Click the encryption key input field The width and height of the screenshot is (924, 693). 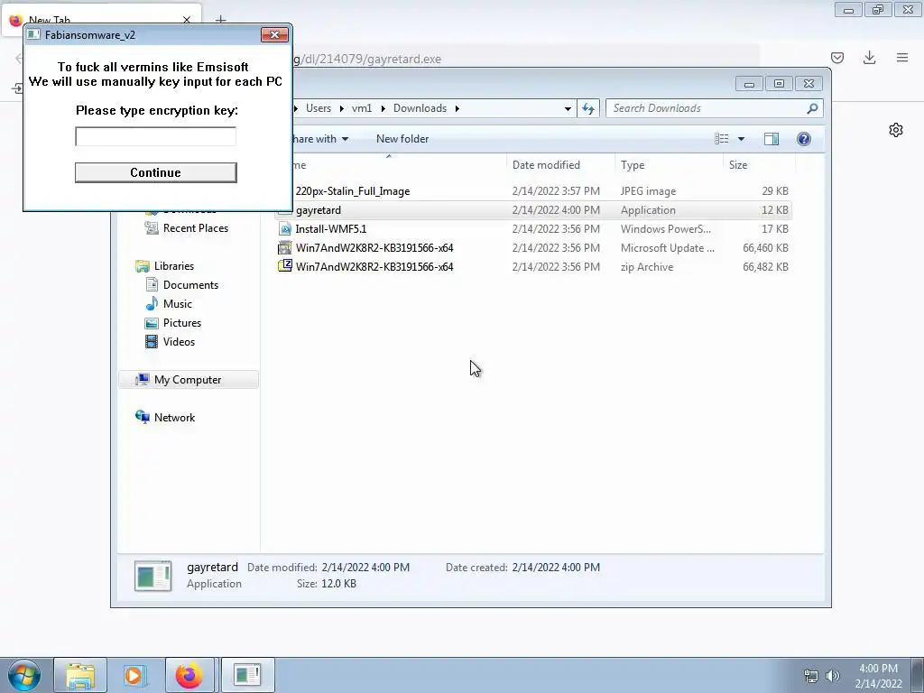[x=155, y=137]
